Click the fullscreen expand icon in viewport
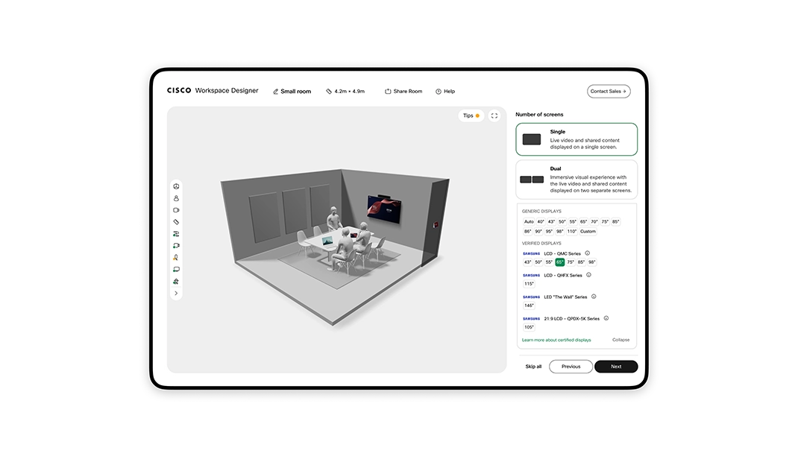 point(494,115)
